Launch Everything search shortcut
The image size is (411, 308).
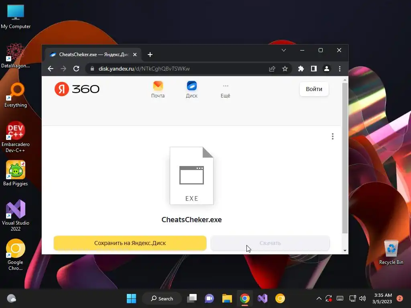[x=16, y=95]
